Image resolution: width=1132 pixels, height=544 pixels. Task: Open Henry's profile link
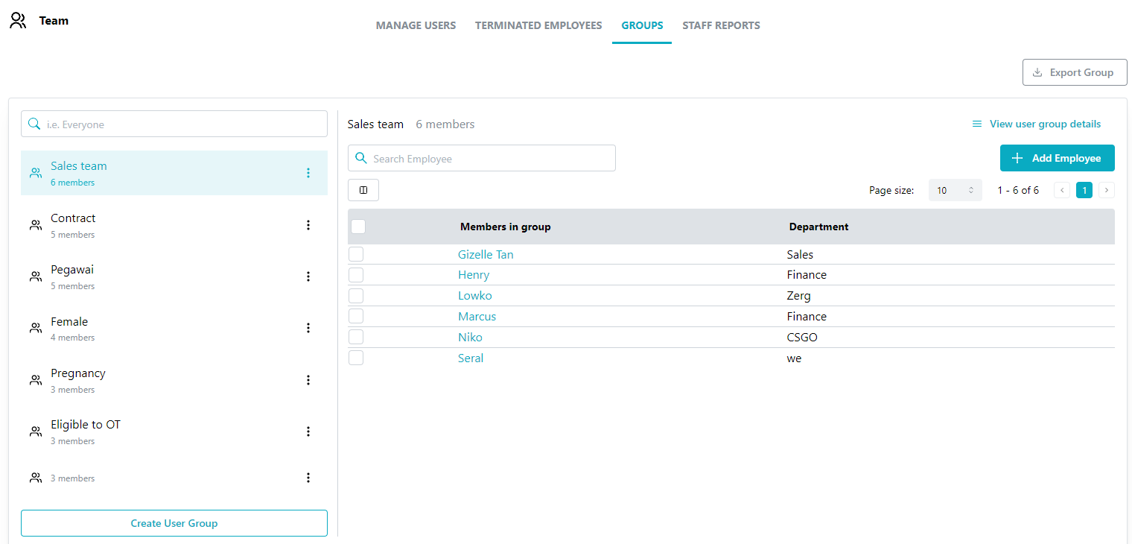474,274
